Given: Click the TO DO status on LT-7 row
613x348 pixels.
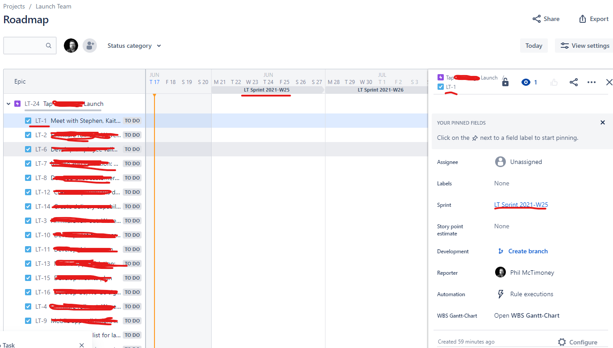Looking at the screenshot, I should point(132,164).
